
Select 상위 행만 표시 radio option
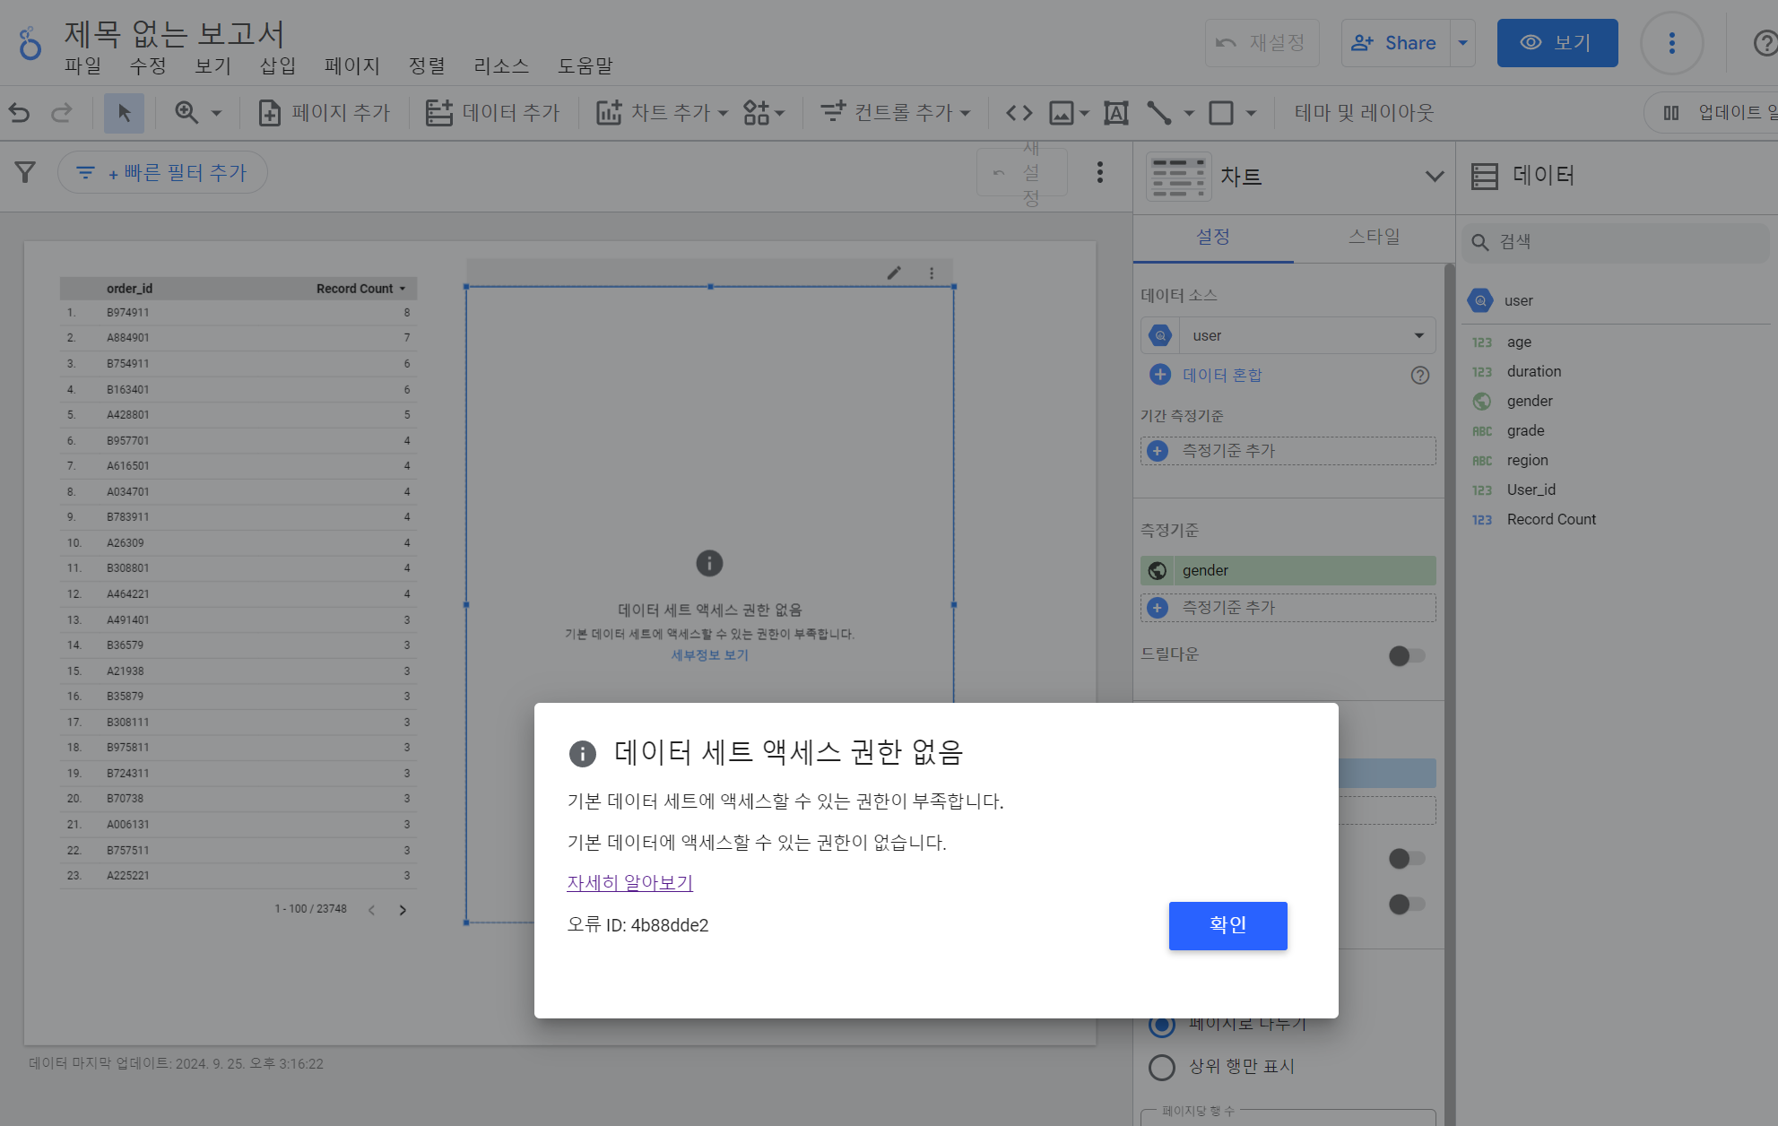1162,1067
